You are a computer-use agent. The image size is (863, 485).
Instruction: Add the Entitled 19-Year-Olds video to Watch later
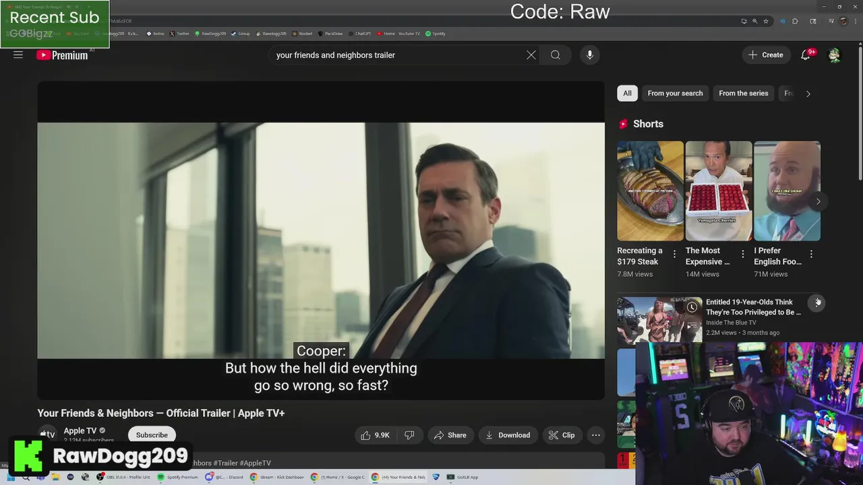(692, 308)
